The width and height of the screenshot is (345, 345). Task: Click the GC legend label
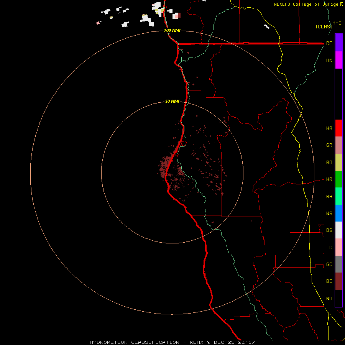[x=329, y=264]
